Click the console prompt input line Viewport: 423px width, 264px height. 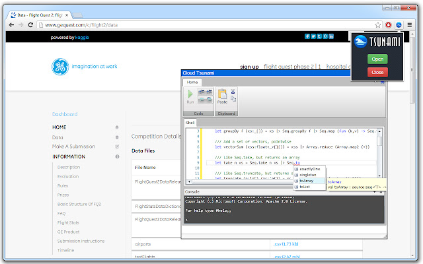284,220
